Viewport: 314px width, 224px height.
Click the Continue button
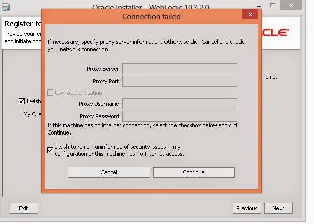194,172
